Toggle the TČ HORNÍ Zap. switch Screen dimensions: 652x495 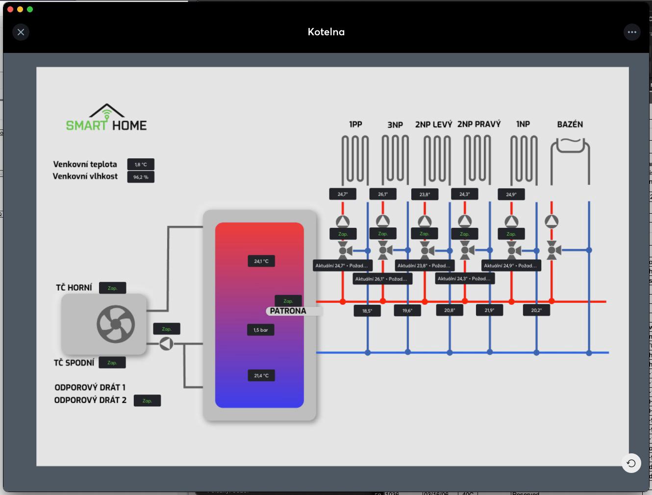click(x=112, y=288)
